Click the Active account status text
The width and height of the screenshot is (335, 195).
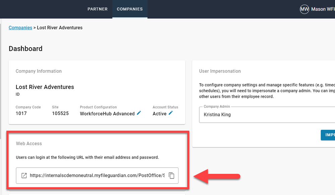tap(159, 114)
